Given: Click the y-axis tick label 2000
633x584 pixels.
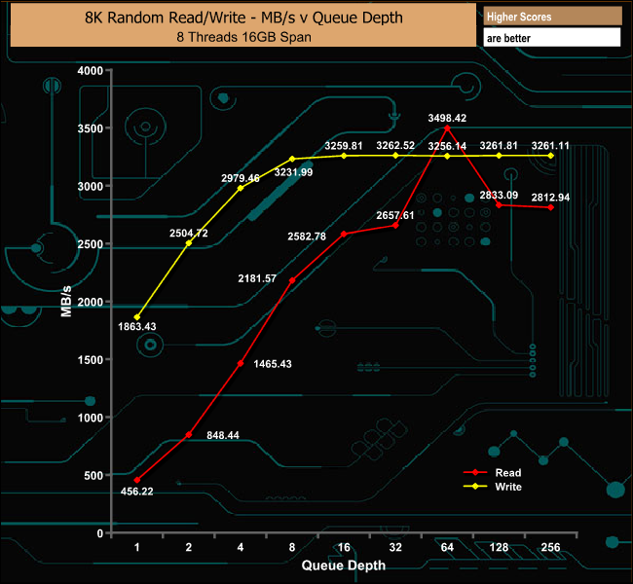Looking at the screenshot, I should coord(91,302).
